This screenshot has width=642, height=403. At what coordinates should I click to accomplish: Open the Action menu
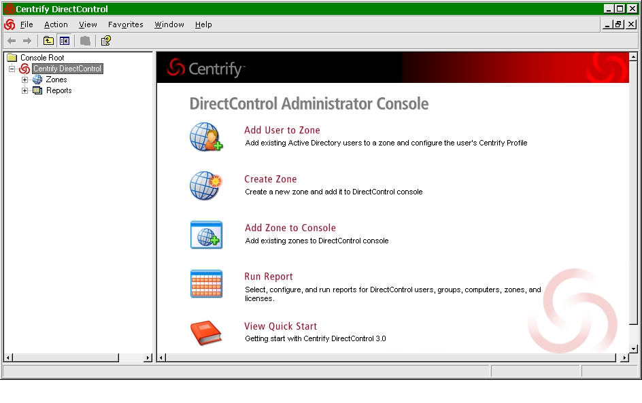click(56, 24)
